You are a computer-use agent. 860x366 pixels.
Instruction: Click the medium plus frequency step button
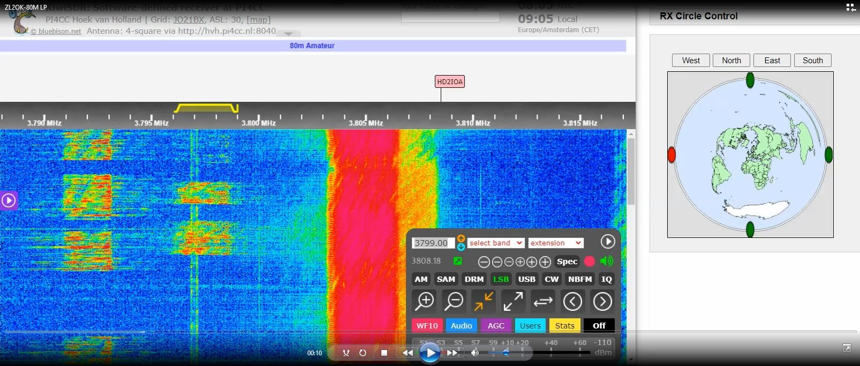531,262
